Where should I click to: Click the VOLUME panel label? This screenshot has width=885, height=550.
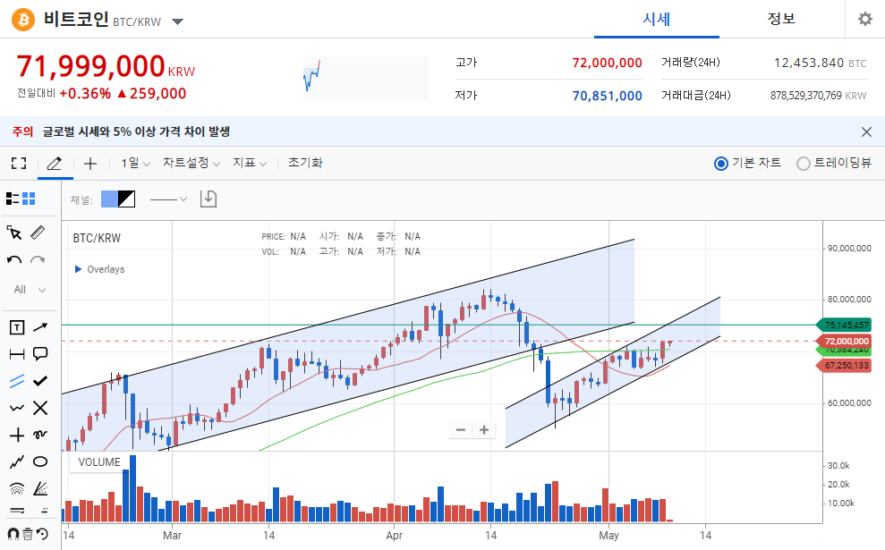pos(99,462)
